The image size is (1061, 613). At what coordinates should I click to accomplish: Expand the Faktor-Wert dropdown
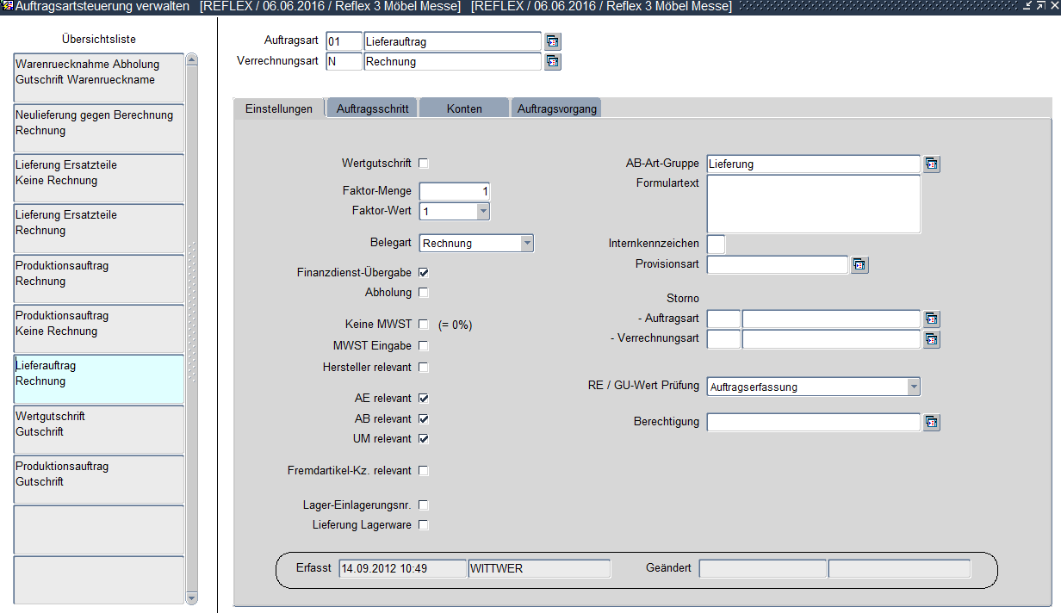pos(483,212)
